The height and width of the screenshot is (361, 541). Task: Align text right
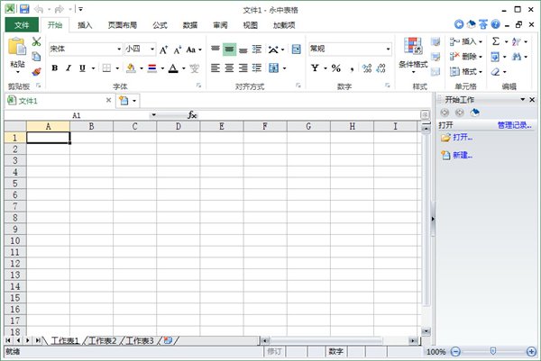[243, 68]
